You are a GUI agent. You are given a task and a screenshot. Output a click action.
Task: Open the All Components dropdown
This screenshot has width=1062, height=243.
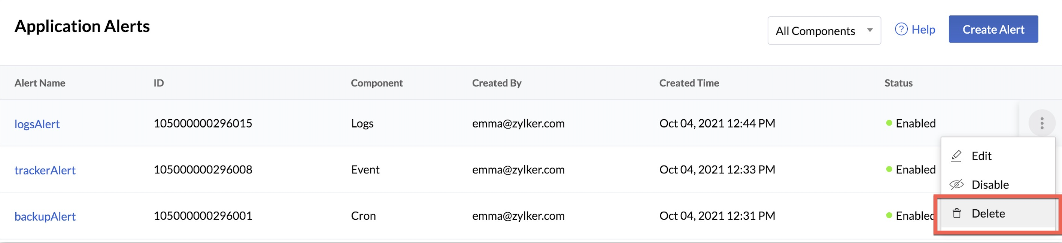[823, 31]
